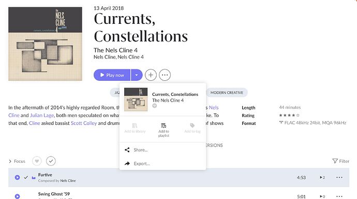Select Export... in the popup menu
The image size is (357, 199).
[142, 163]
